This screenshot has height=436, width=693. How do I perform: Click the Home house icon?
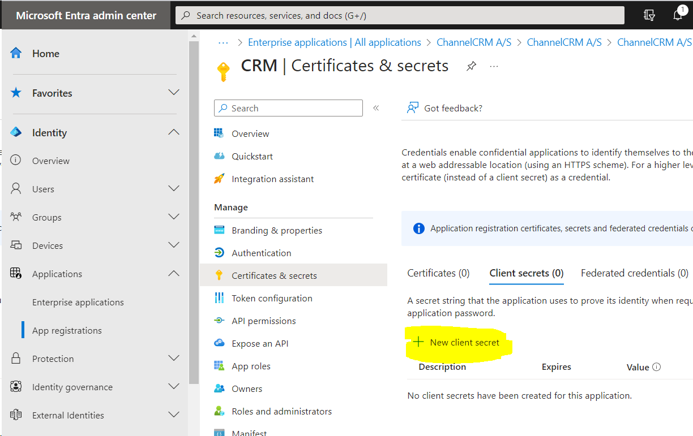click(16, 53)
